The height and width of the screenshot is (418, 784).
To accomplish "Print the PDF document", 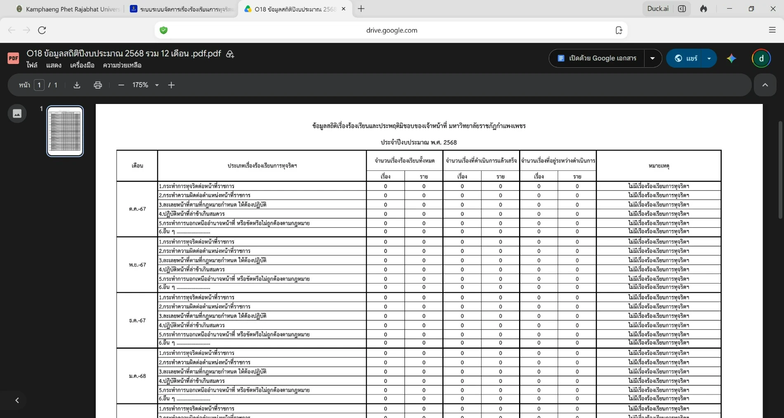I will (98, 85).
